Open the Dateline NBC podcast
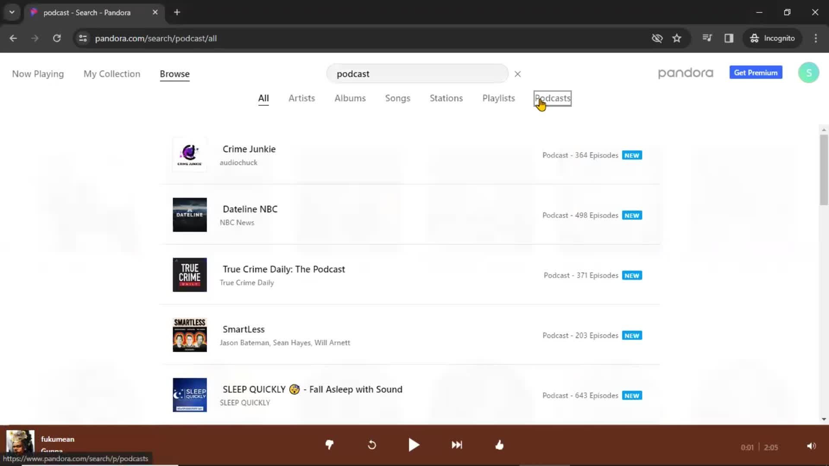 tap(250, 209)
